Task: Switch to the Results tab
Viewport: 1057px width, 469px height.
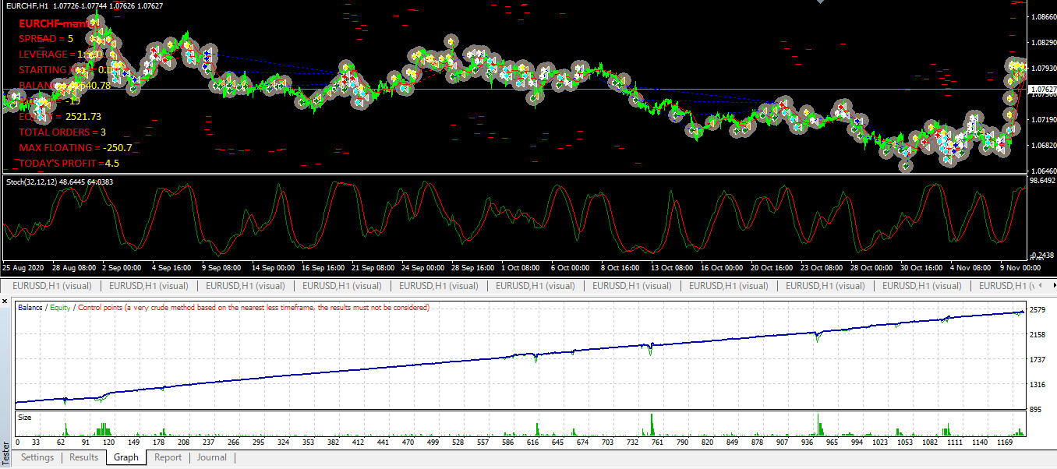Action: point(84,457)
